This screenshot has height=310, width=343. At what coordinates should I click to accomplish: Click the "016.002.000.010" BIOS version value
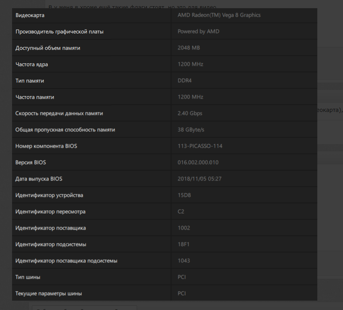click(198, 163)
